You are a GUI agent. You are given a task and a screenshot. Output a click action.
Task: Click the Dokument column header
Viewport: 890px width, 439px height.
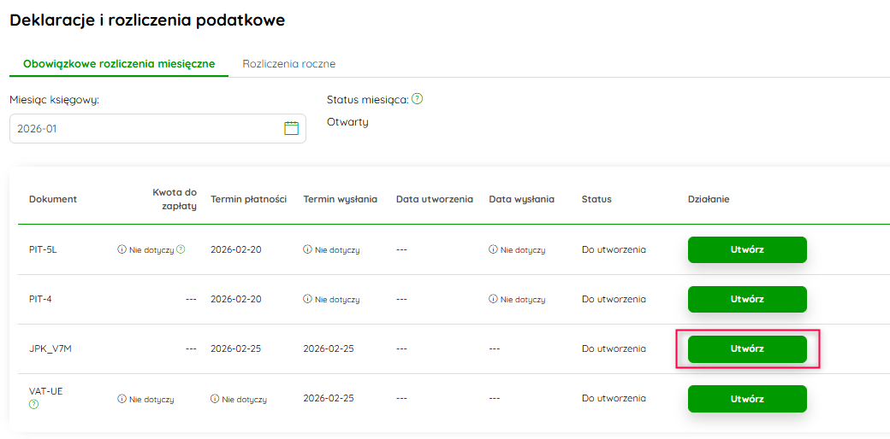tap(53, 199)
